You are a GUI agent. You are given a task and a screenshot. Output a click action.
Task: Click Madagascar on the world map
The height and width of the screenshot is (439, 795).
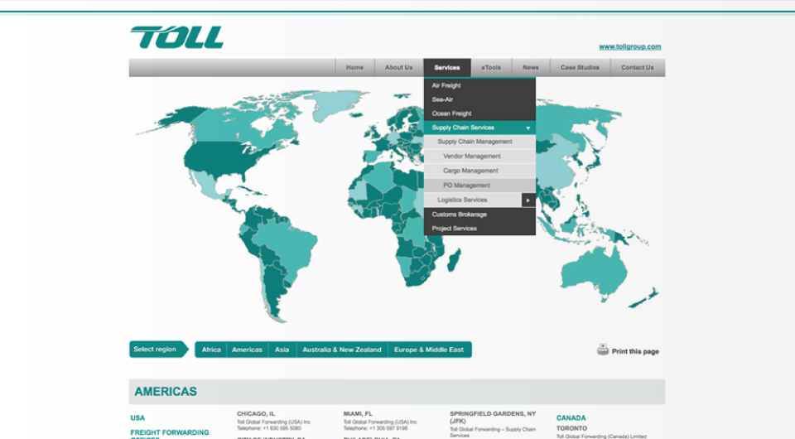[455, 259]
